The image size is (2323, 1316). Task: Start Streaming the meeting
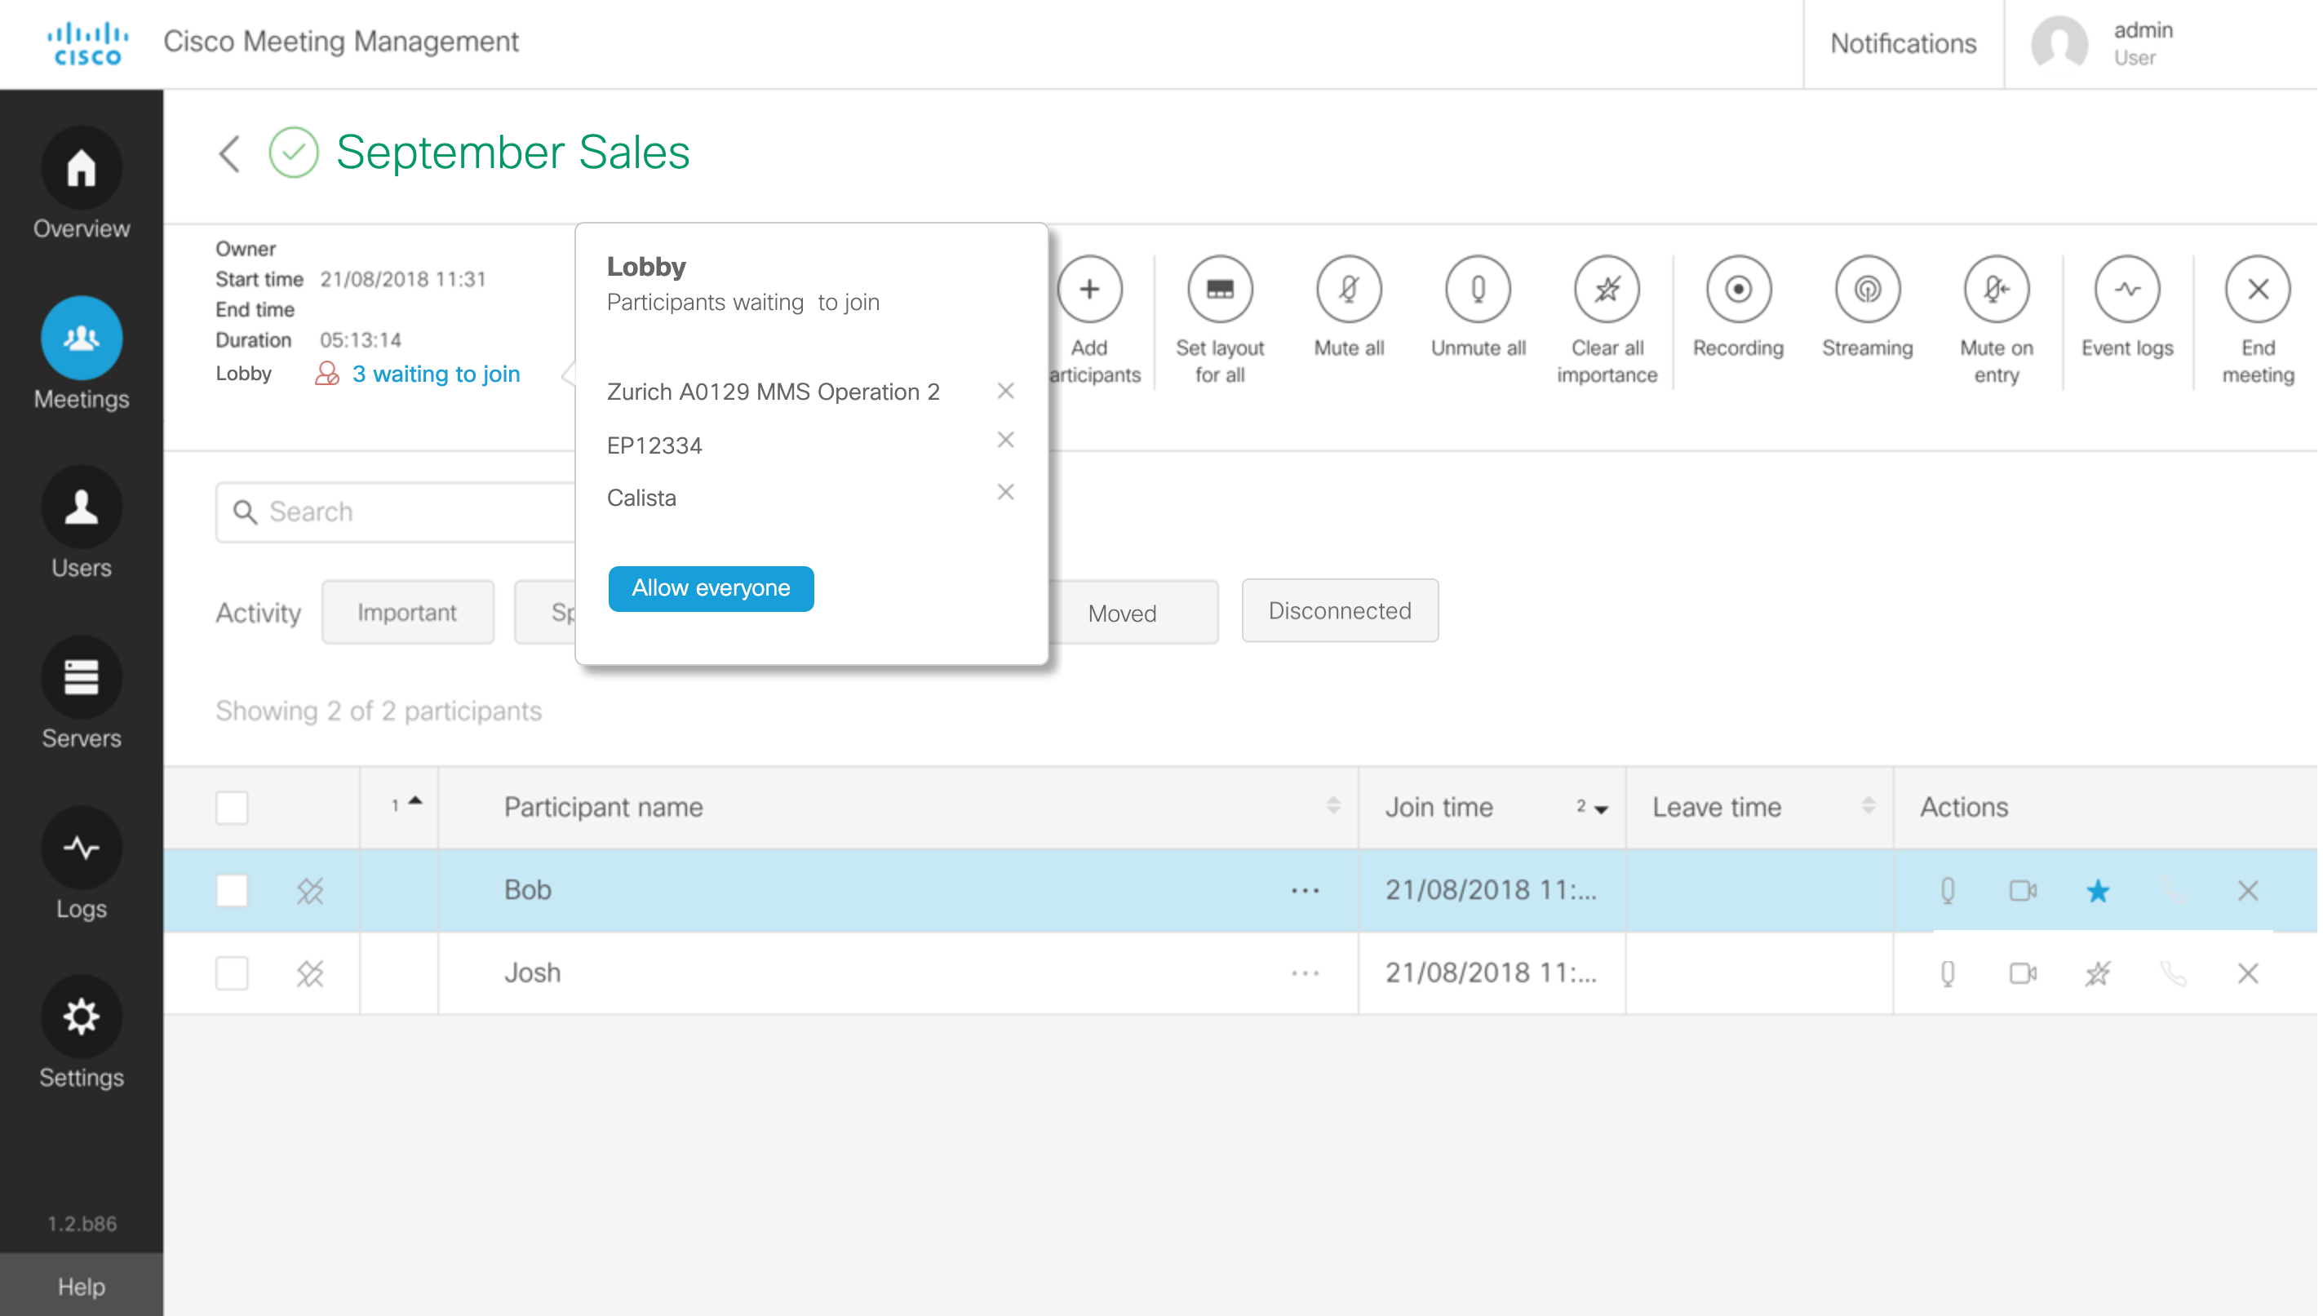click(1868, 290)
